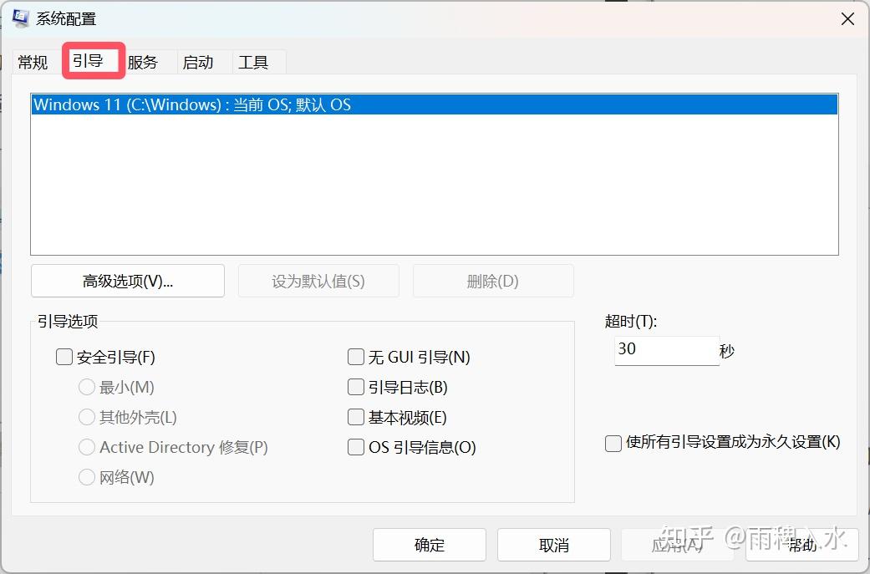Click the 应用(A) button

[x=678, y=545]
